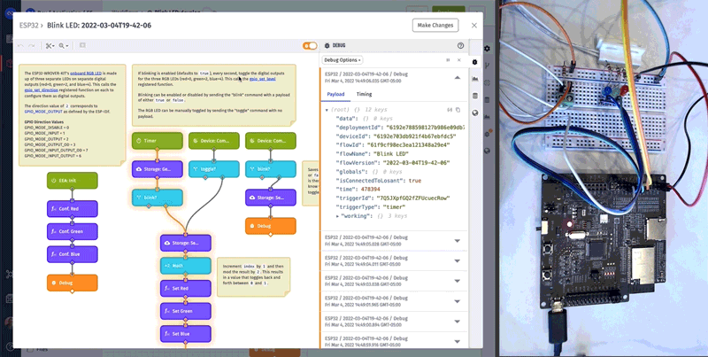Viewport: 708px width, 357px height.
Task: Click the Make Changes button
Action: (x=435, y=26)
